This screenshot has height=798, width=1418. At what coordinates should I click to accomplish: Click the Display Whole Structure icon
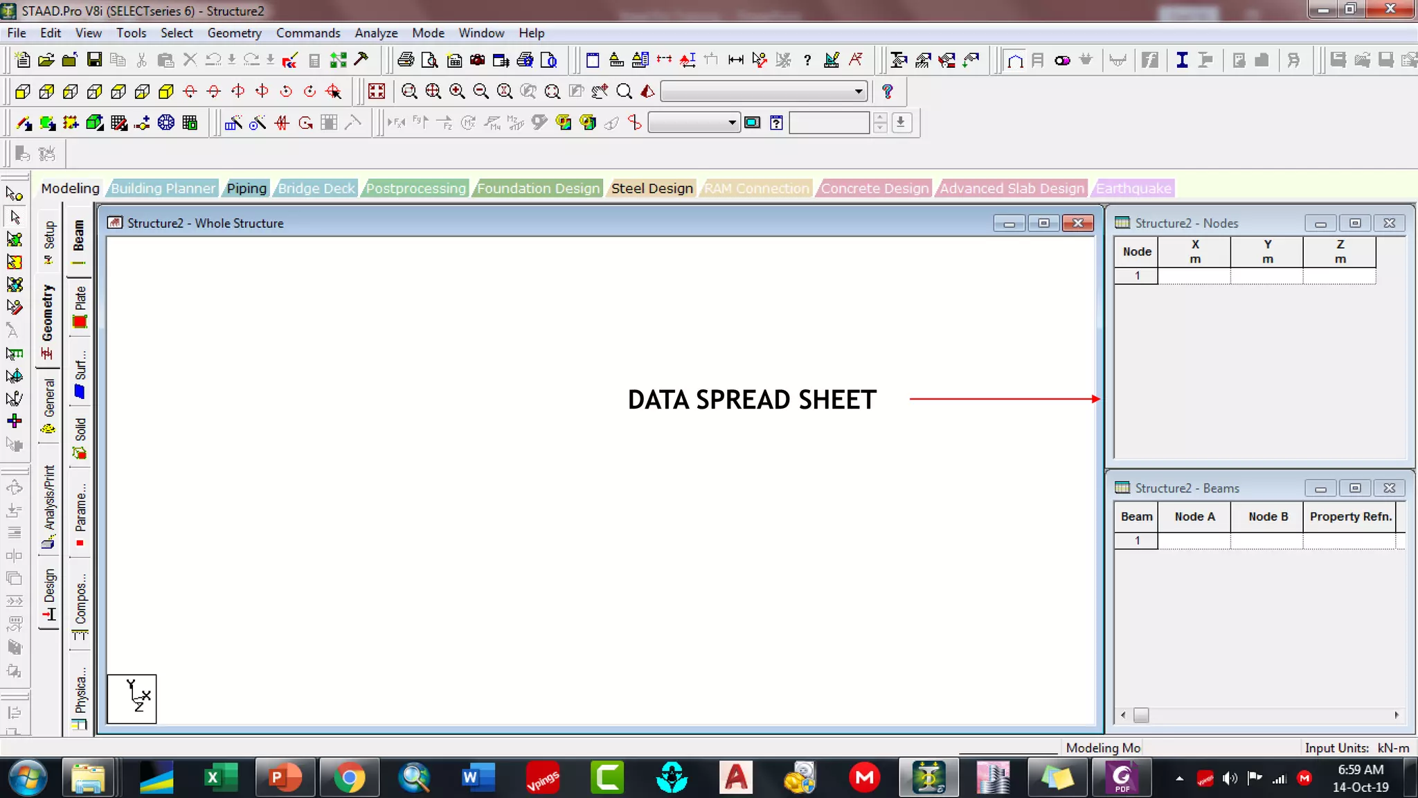(377, 91)
